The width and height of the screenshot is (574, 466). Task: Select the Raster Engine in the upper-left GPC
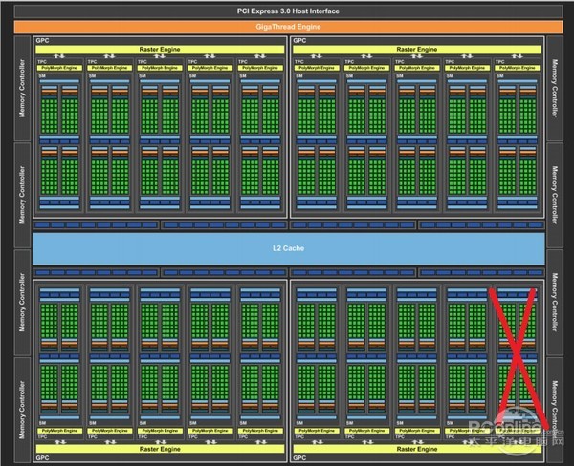point(159,48)
